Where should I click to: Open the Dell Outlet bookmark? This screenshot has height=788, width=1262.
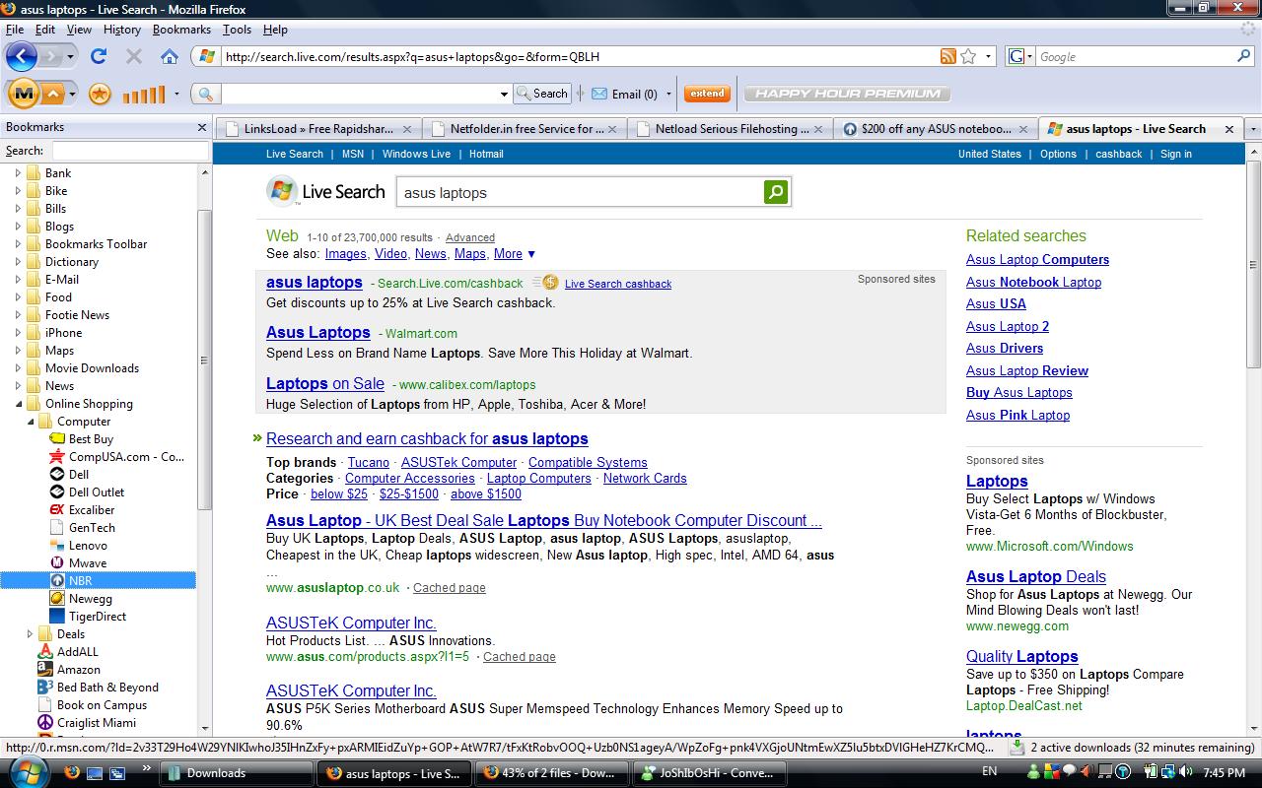pos(97,492)
